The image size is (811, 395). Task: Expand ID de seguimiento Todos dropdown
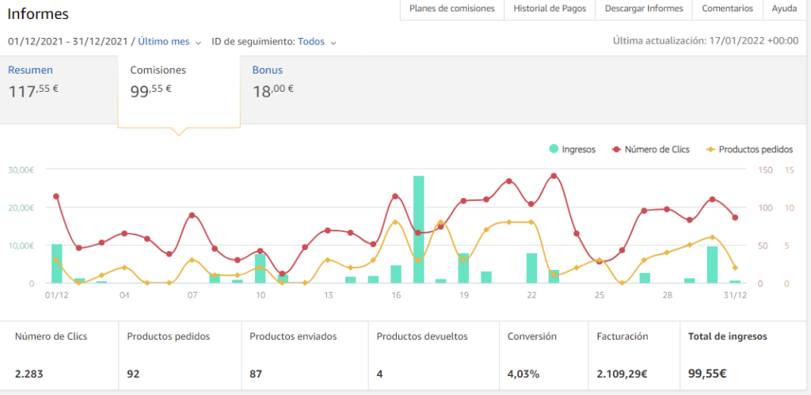(x=316, y=42)
